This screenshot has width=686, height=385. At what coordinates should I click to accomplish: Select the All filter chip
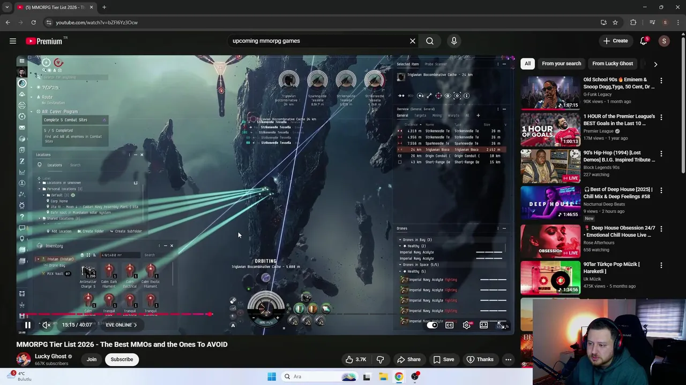click(x=527, y=64)
